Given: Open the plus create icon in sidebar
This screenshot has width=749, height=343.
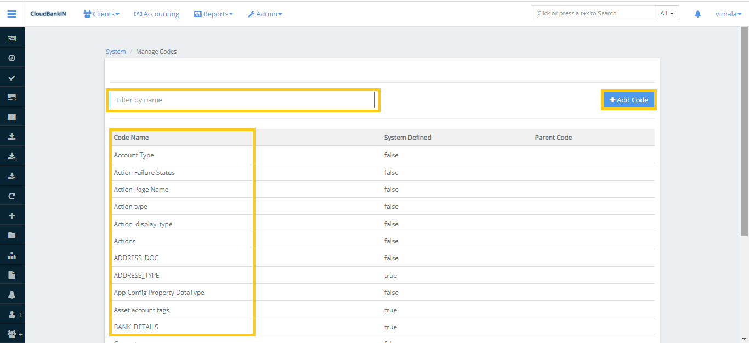Looking at the screenshot, I should 12,215.
